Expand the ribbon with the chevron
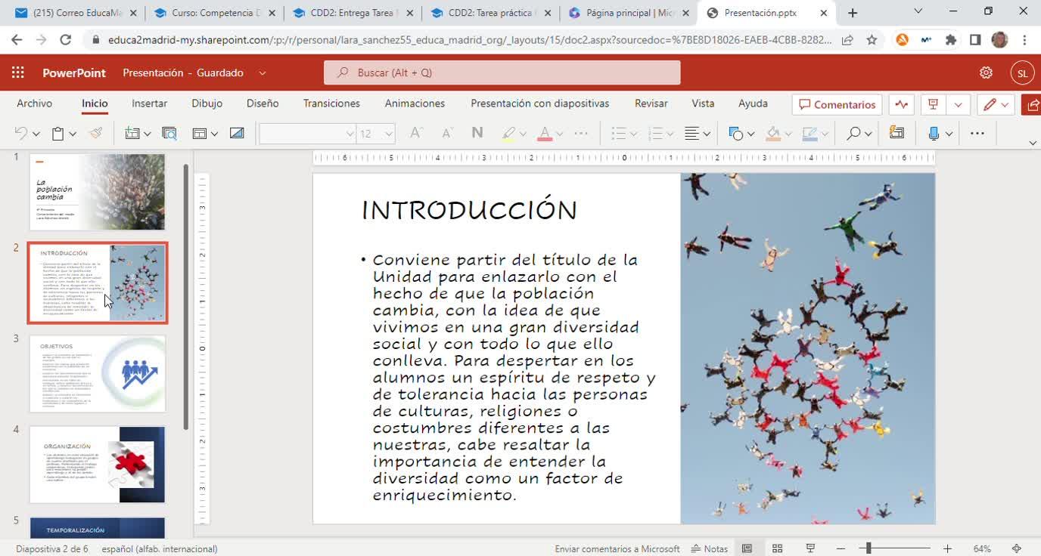 [1033, 143]
